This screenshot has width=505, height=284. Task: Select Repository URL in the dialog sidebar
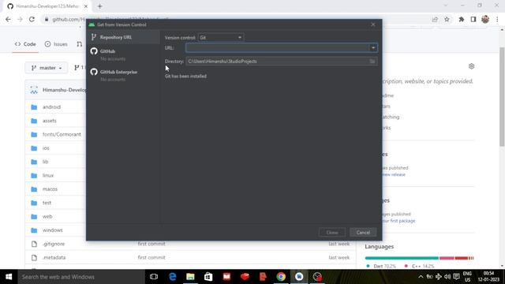coord(123,37)
